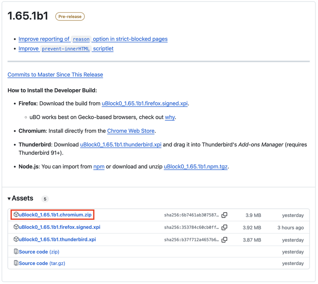Screen dimensions: 318x284
Task: Click zip file icon beside Source code (zip)
Action: click(16, 251)
